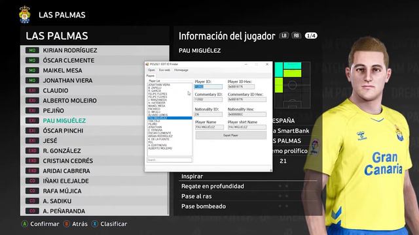Click the MO badge beside Kirian Rodríguez

click(x=32, y=50)
